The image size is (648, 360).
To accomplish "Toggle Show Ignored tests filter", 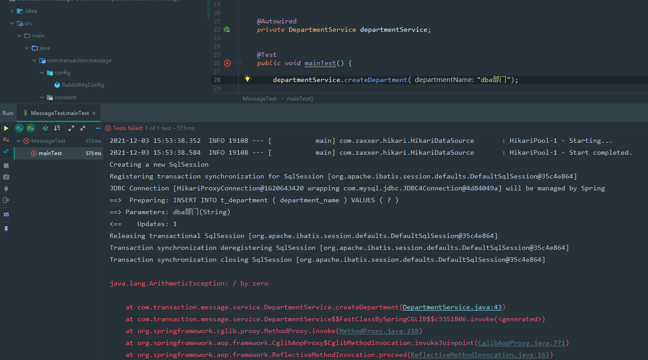I will tap(31, 128).
